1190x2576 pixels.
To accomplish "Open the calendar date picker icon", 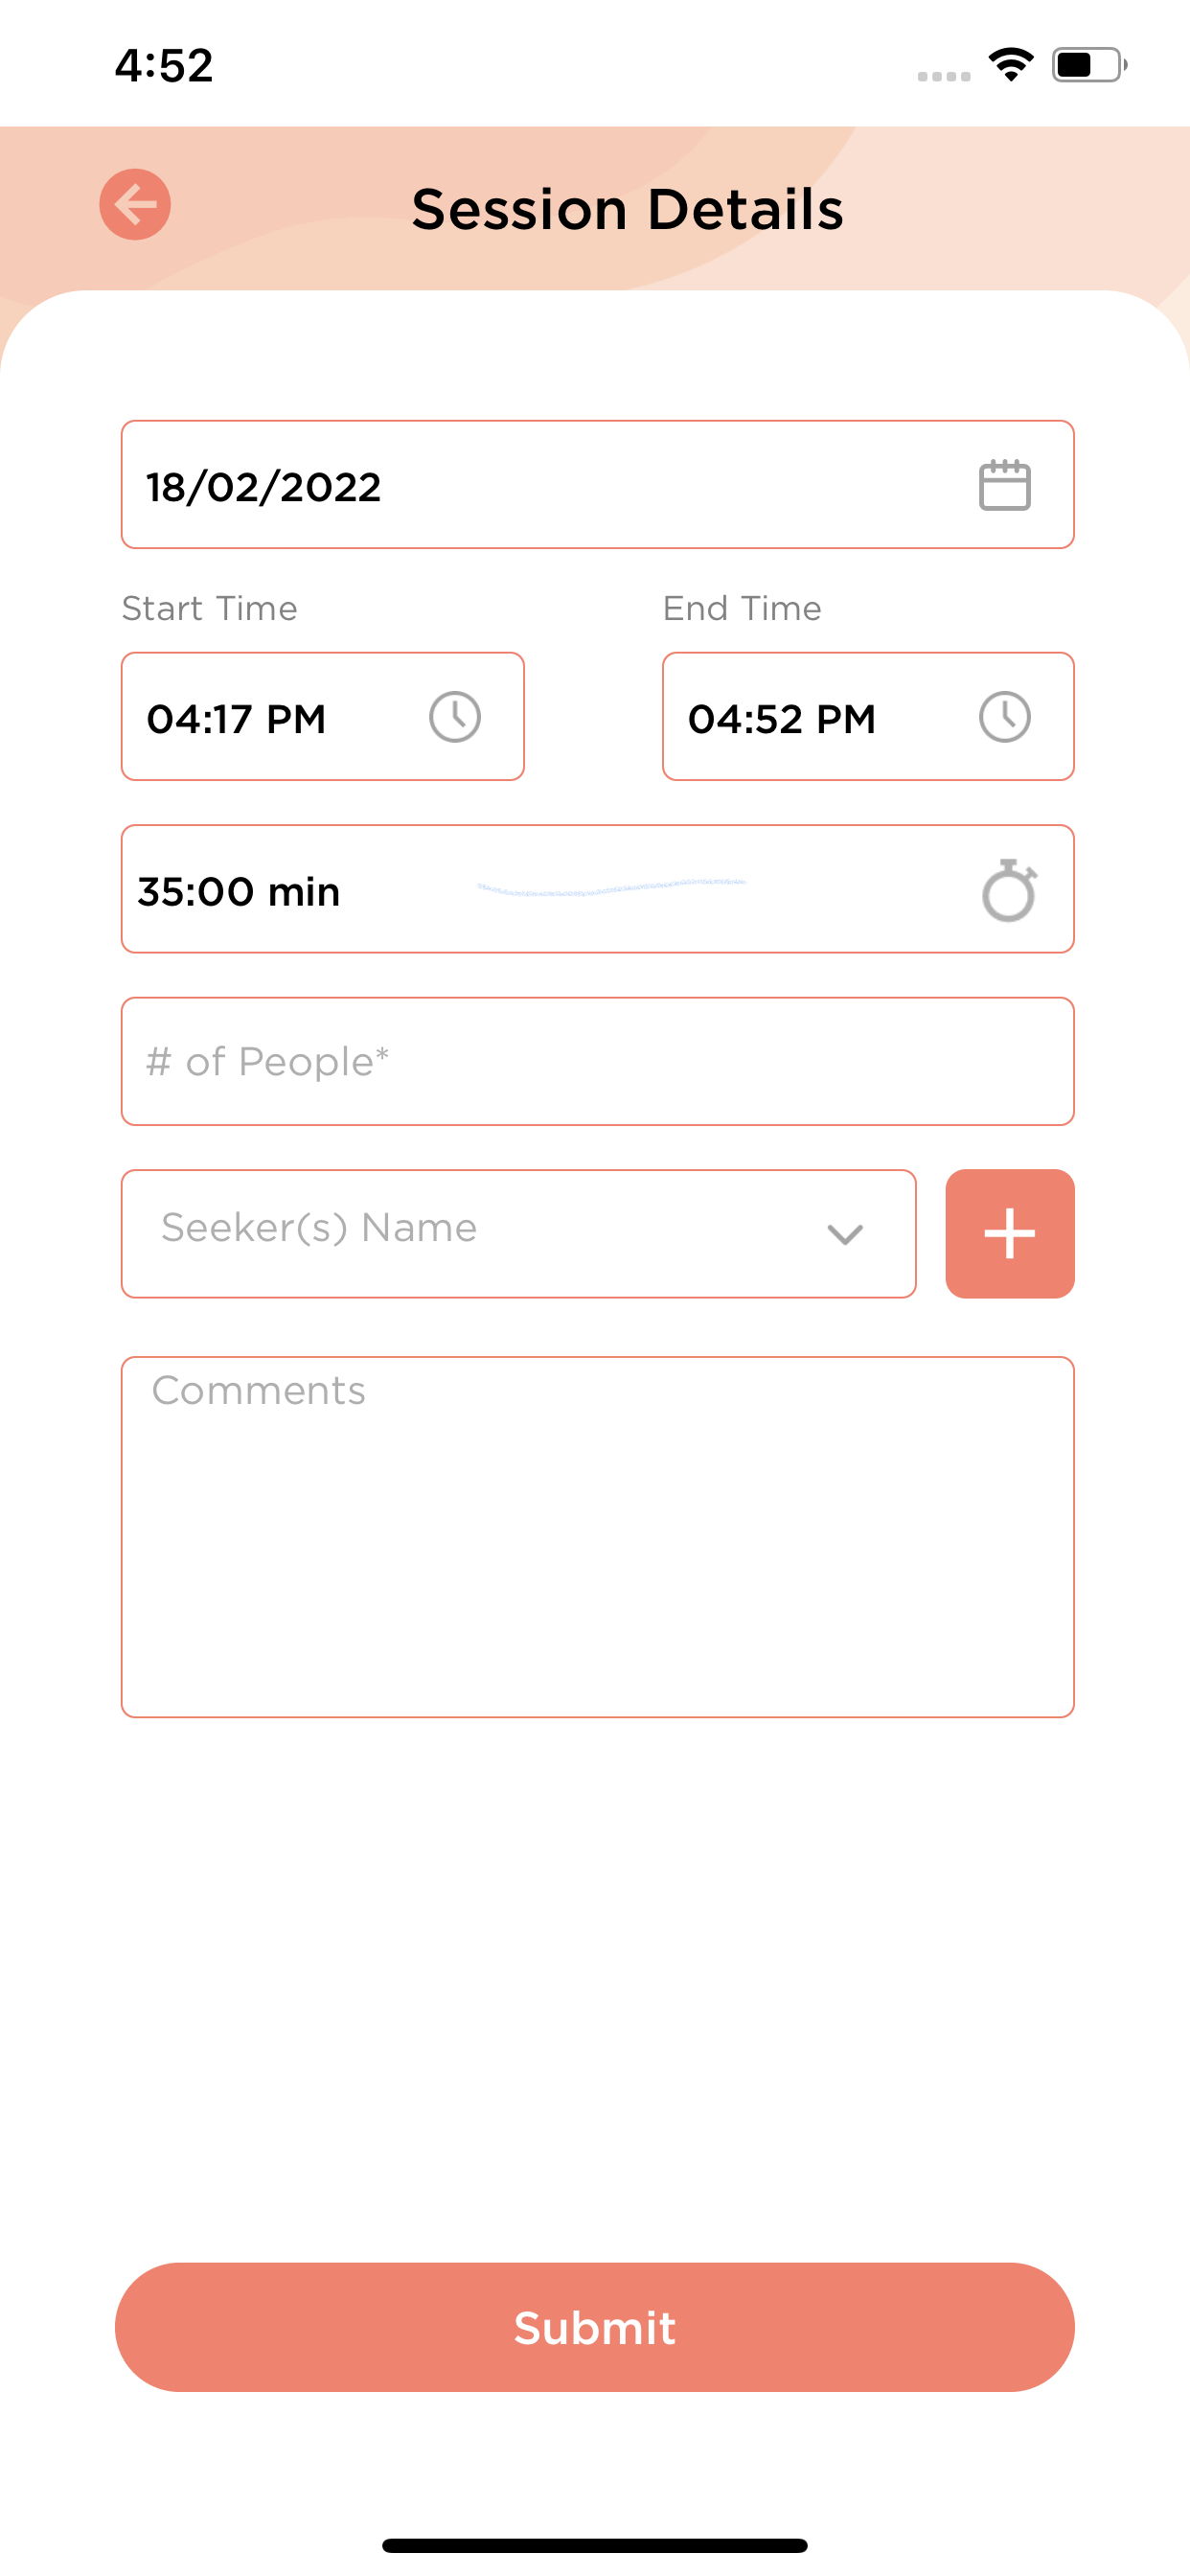I will coord(1004,486).
